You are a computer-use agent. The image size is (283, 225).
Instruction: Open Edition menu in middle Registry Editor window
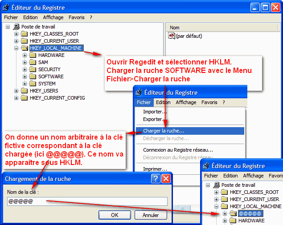tap(163, 102)
